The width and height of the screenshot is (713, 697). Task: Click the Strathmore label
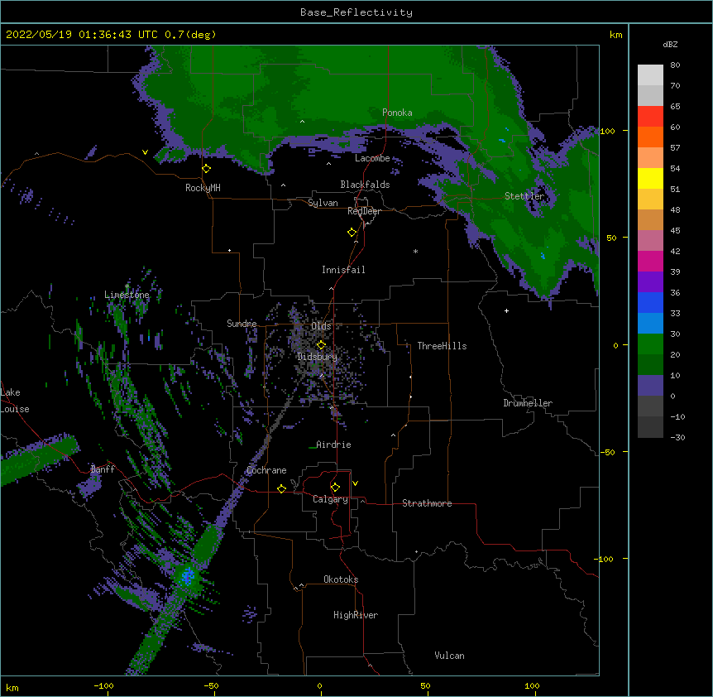pyautogui.click(x=427, y=503)
